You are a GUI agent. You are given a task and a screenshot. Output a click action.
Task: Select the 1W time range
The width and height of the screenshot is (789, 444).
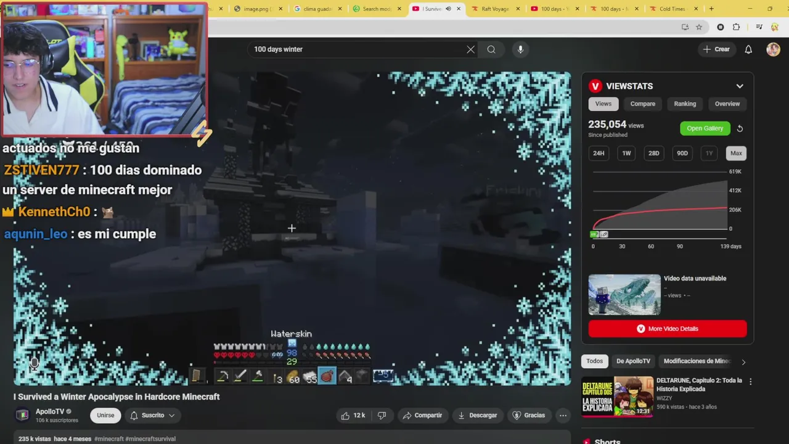(x=626, y=153)
